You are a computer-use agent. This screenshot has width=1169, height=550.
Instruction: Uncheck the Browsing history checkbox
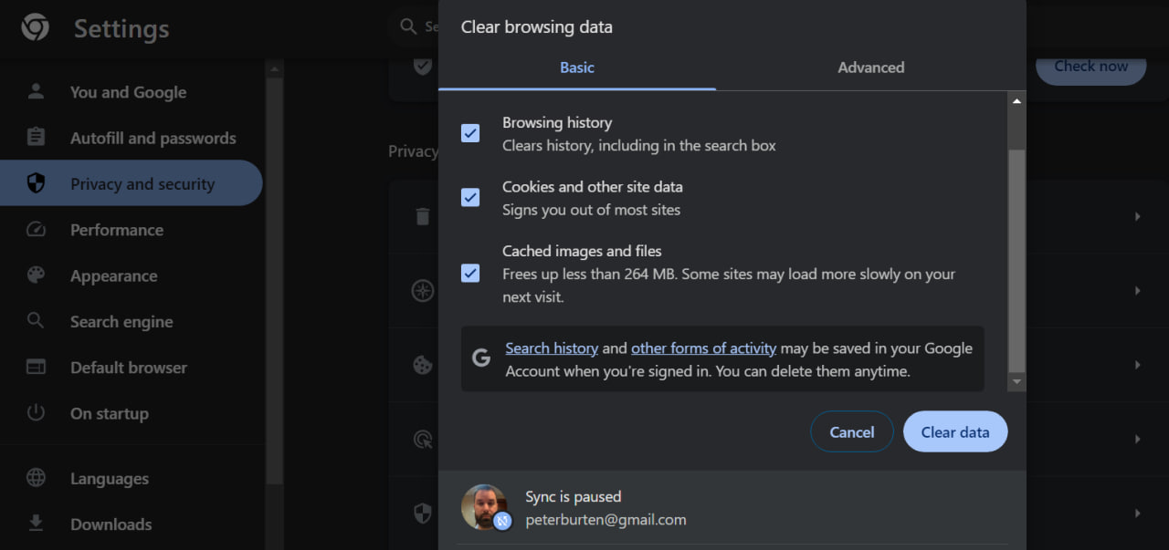point(469,132)
